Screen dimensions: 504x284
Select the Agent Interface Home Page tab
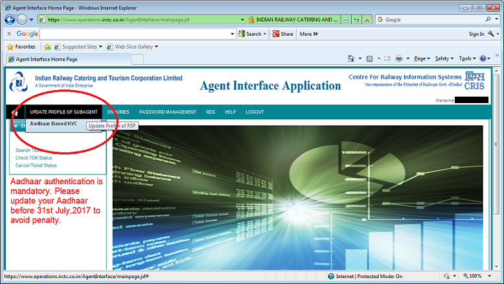[x=69, y=59]
